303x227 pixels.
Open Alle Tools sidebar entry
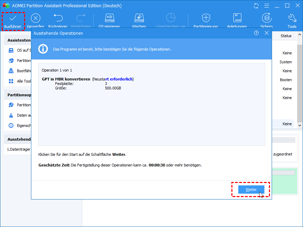tap(20, 81)
